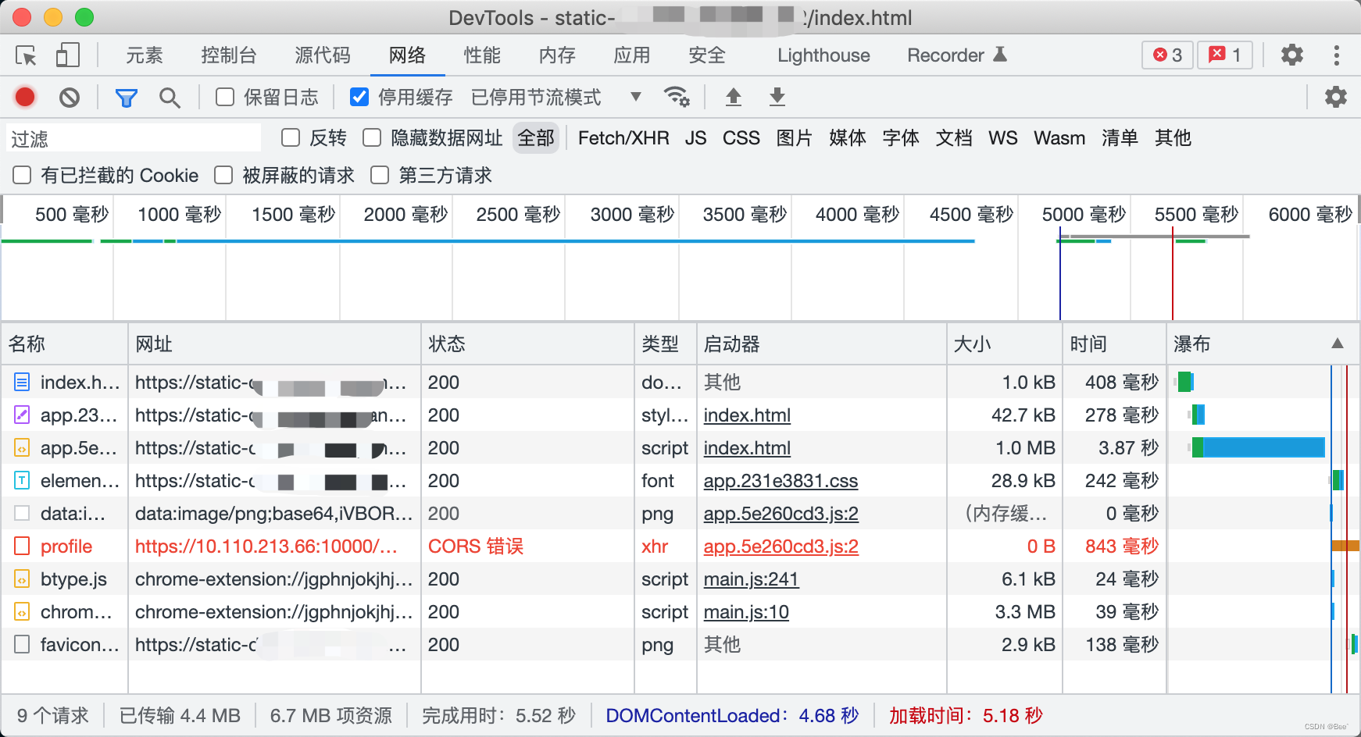This screenshot has width=1361, height=737.
Task: Switch to the 内存 tab
Action: pyautogui.click(x=557, y=55)
